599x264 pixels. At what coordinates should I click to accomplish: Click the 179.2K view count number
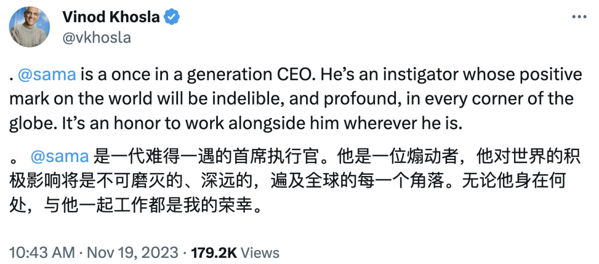tap(214, 253)
